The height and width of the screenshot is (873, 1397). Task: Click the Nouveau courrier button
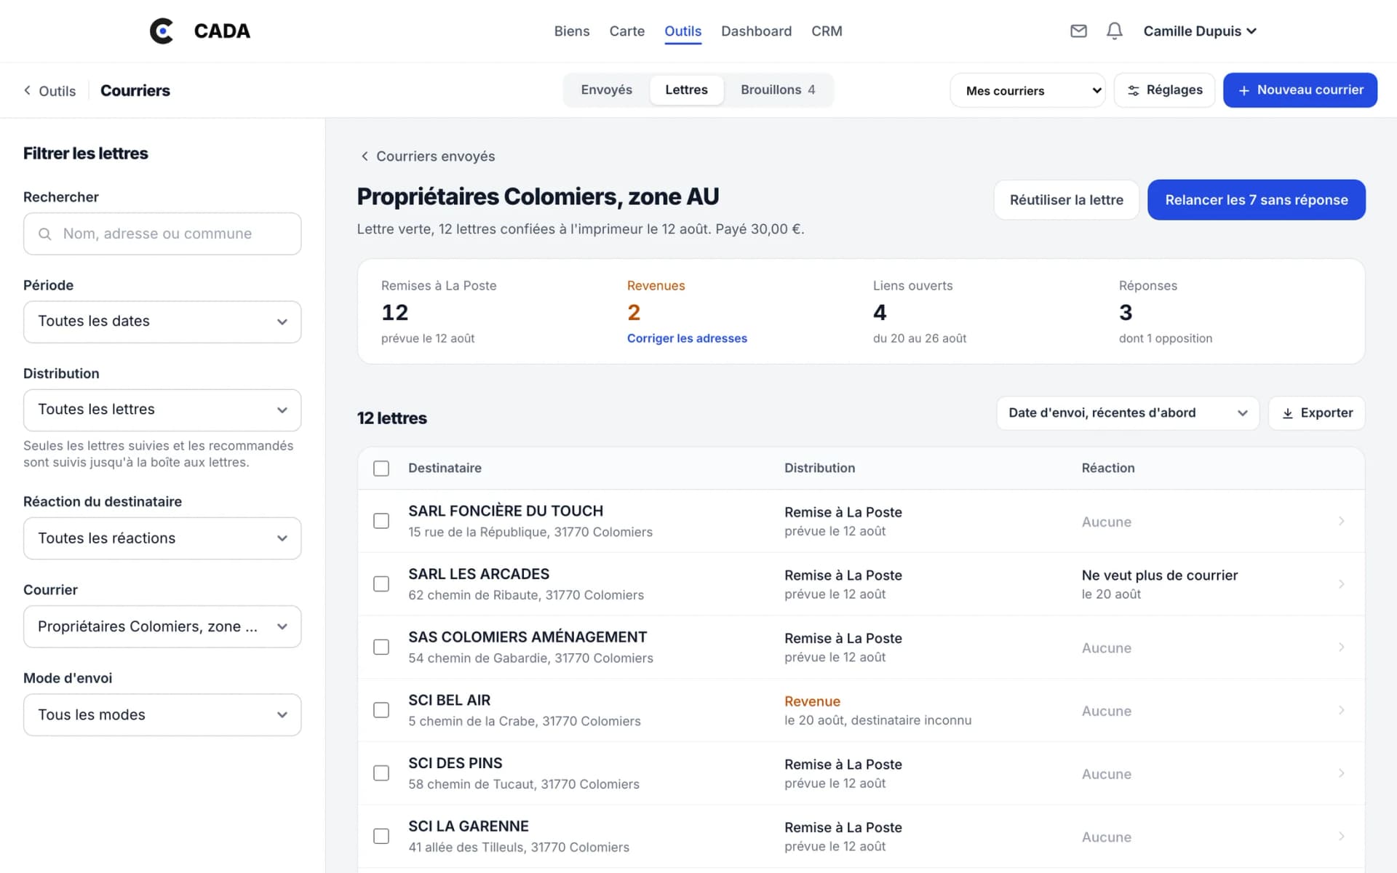[x=1300, y=90]
